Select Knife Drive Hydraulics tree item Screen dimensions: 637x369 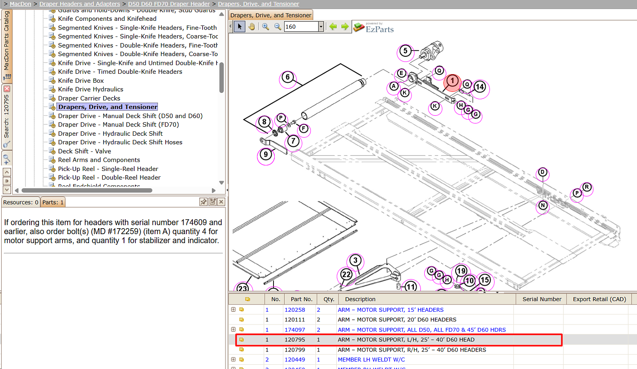coord(90,89)
